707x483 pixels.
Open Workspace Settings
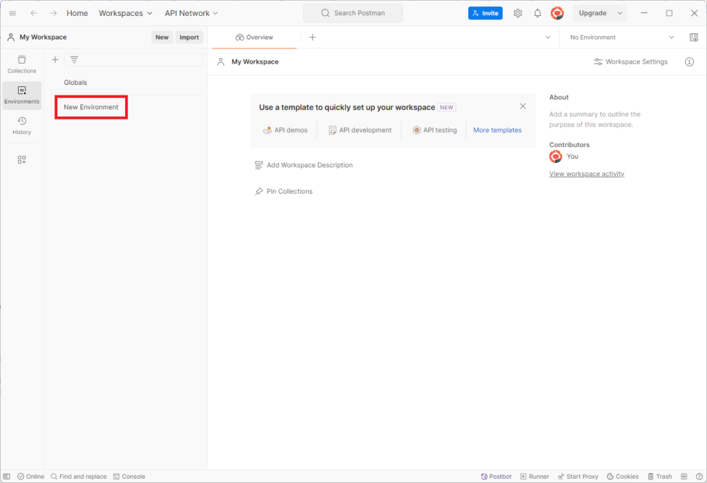click(630, 61)
